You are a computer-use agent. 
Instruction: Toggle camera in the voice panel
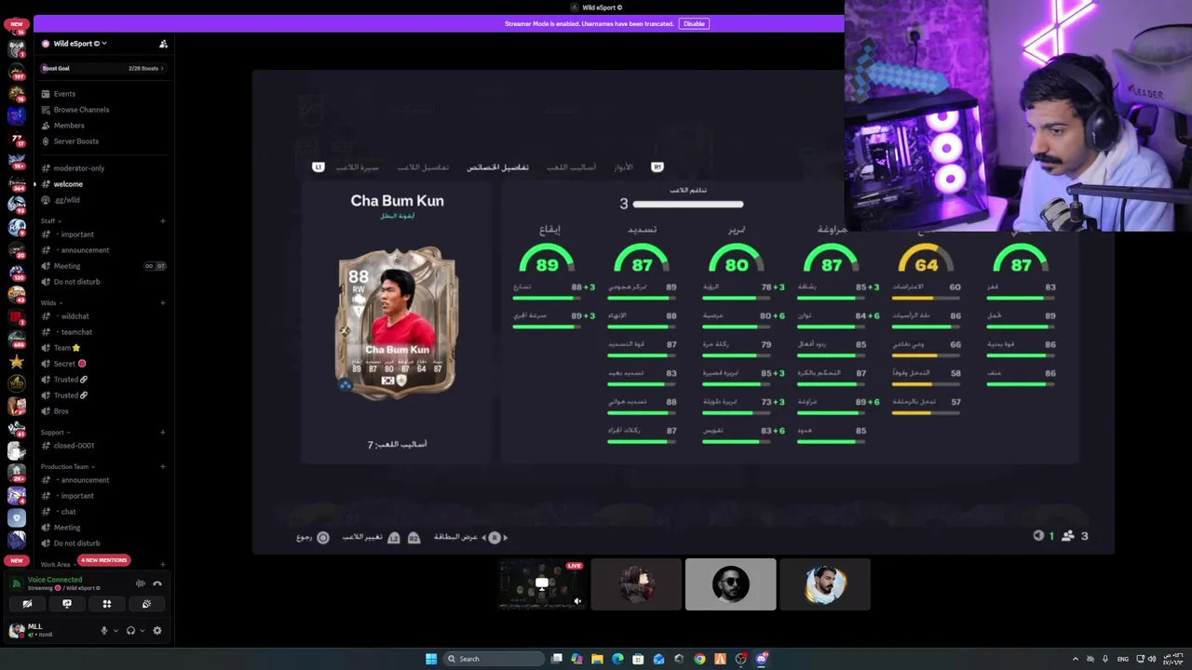coord(27,604)
